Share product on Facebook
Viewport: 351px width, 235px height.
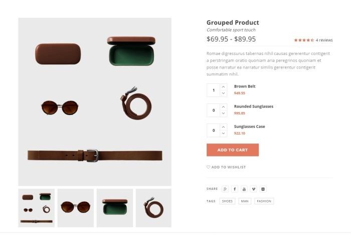tap(235, 189)
